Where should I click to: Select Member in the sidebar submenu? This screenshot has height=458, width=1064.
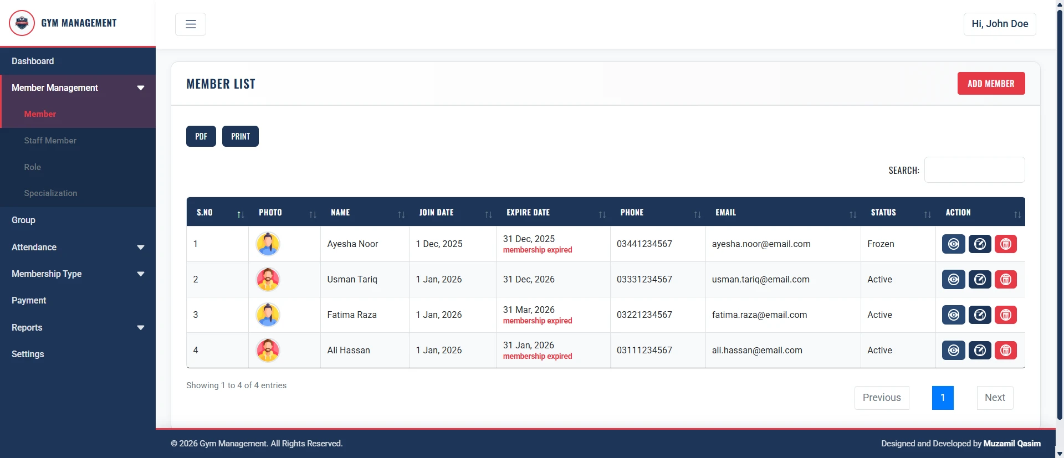pos(78,114)
